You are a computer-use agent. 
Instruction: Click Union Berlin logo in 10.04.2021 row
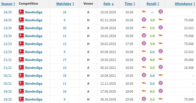coord(161,75)
